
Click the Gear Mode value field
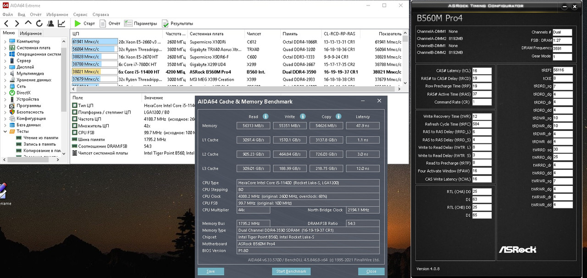click(562, 57)
